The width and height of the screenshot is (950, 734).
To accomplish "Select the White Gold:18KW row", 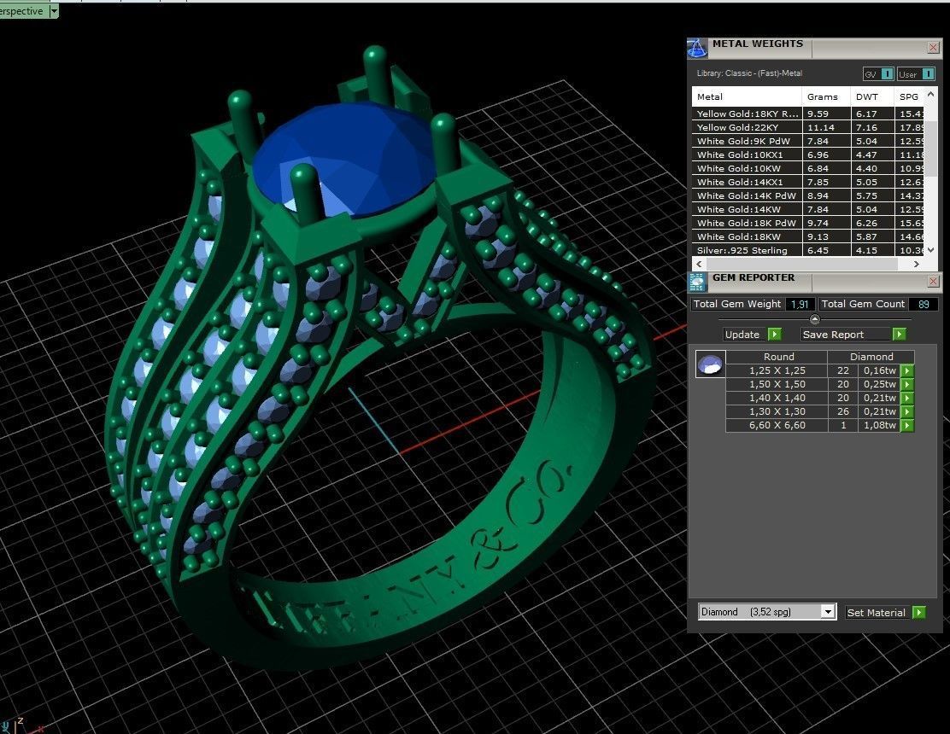I will (x=808, y=236).
